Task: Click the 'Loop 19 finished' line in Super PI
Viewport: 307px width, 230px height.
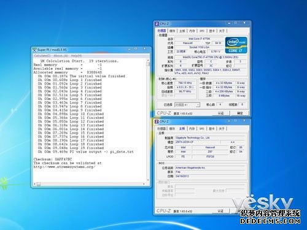Action: 71,148
